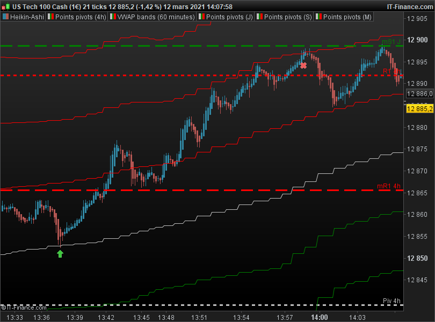The image size is (435, 322).
Task: Click the 12 905 price axis label
Action: click(417, 19)
